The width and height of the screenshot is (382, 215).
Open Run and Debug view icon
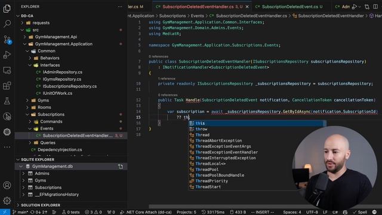point(7,55)
